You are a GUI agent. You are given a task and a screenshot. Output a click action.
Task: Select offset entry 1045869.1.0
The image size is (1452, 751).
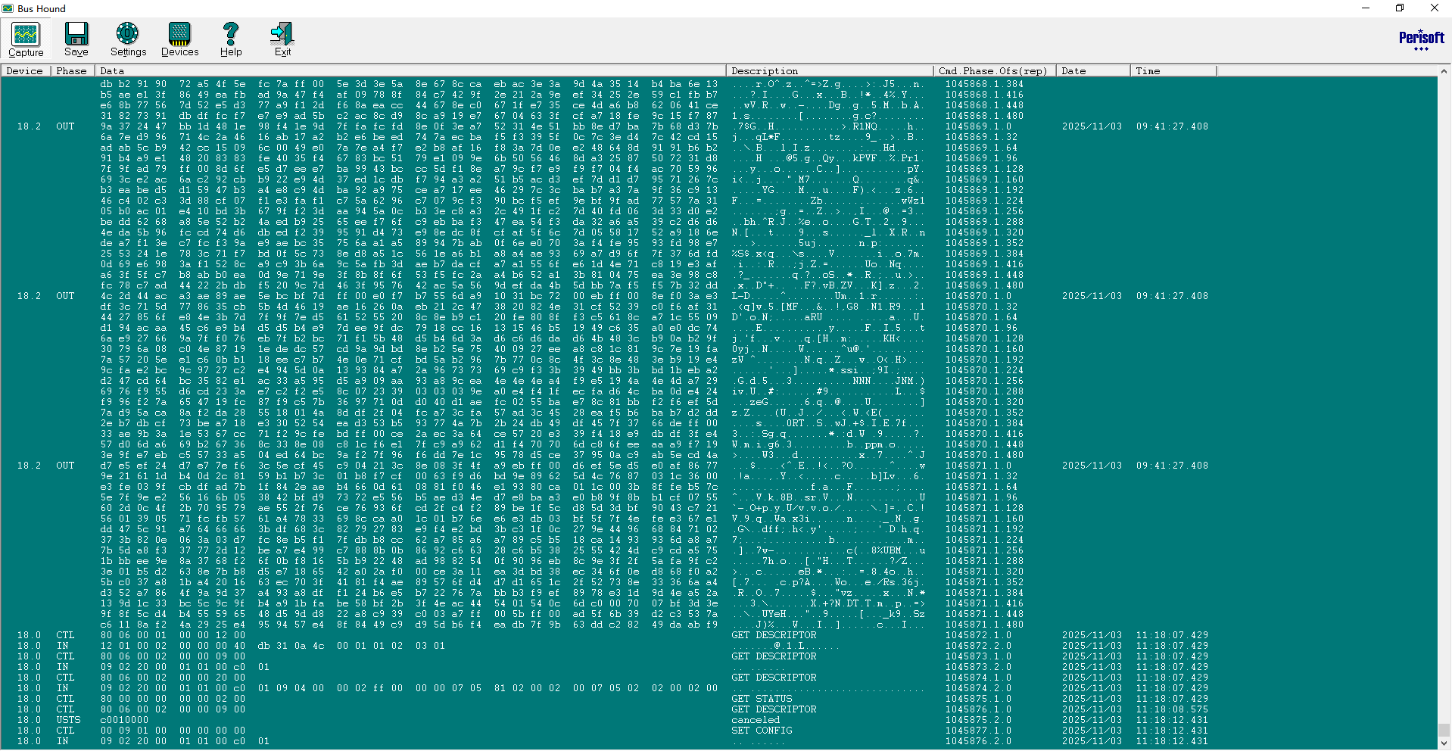(978, 126)
